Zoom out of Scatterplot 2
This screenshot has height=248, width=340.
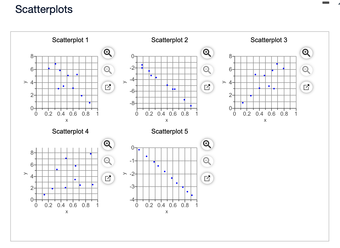[x=207, y=70]
